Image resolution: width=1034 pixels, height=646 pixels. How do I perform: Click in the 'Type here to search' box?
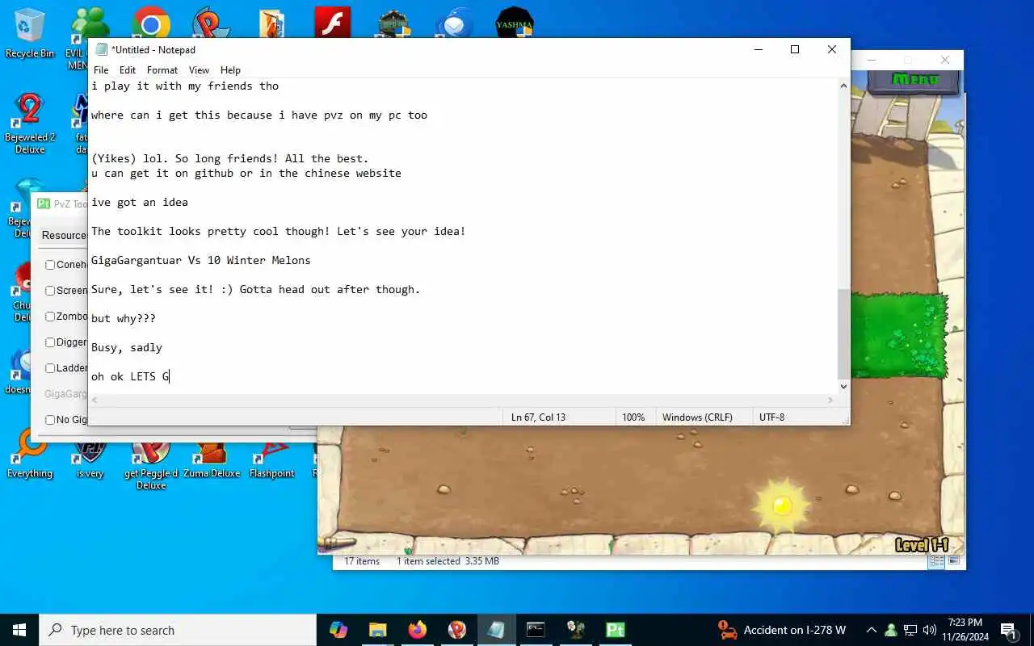[x=178, y=630]
